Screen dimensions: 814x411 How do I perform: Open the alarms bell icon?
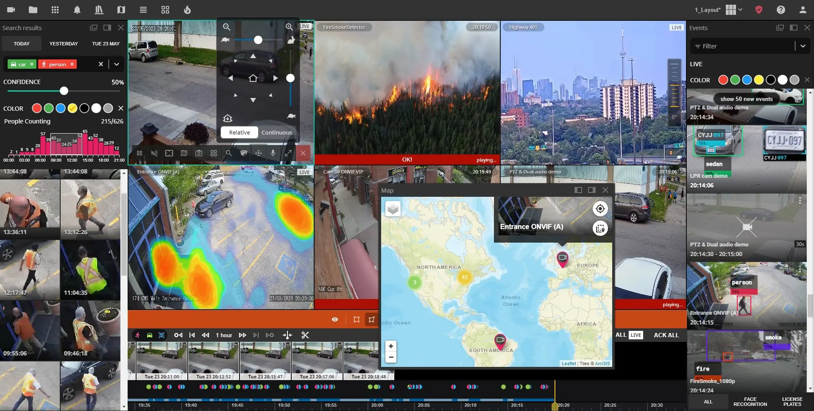[x=77, y=10]
